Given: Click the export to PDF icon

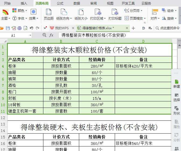Looking at the screenshot, I should click(x=14, y=28).
